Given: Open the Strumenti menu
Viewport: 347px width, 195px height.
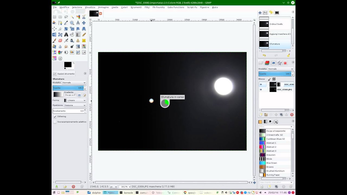Looking at the screenshot, I should pos(136,7).
